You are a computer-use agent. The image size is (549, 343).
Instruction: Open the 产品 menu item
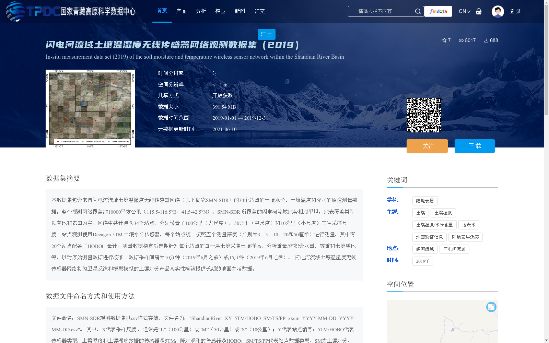point(182,11)
